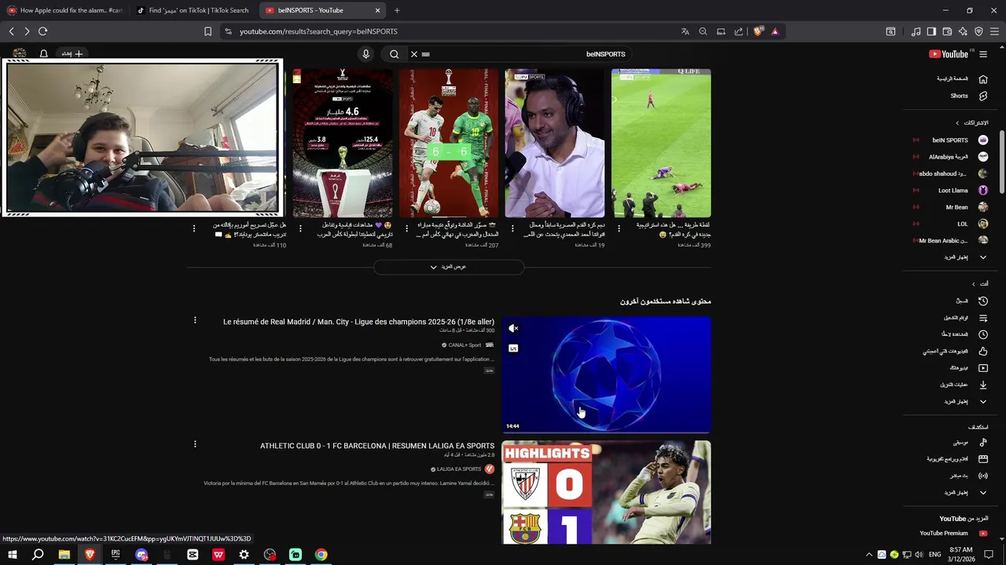
Task: Open Mr Bean subscription channel
Action: 952,207
